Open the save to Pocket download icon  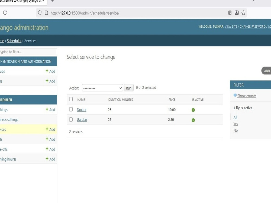pyautogui.click(x=237, y=13)
